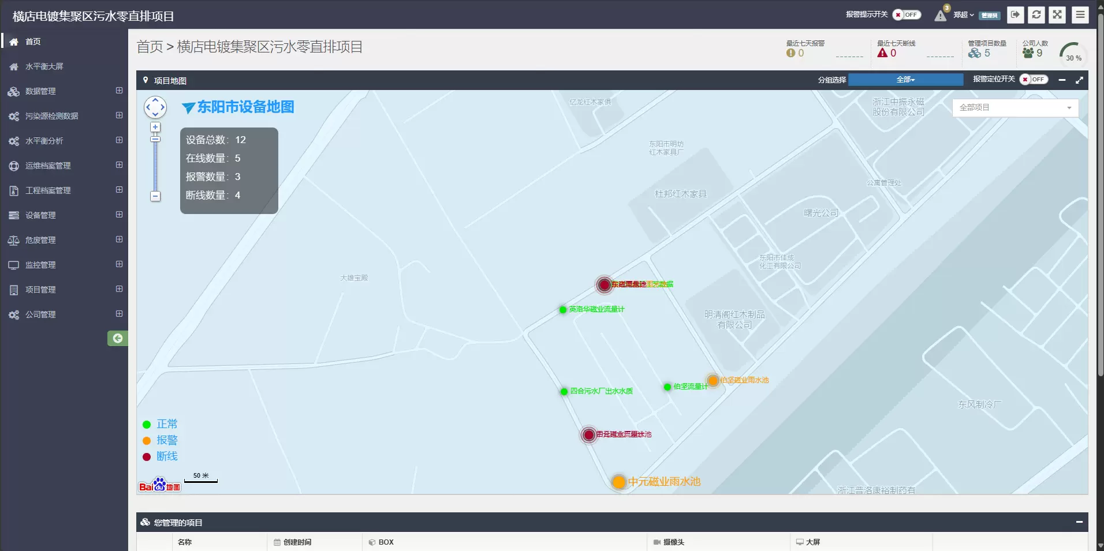1104x551 pixels.
Task: Click the green sidebar collapse arrow button
Action: coord(117,338)
